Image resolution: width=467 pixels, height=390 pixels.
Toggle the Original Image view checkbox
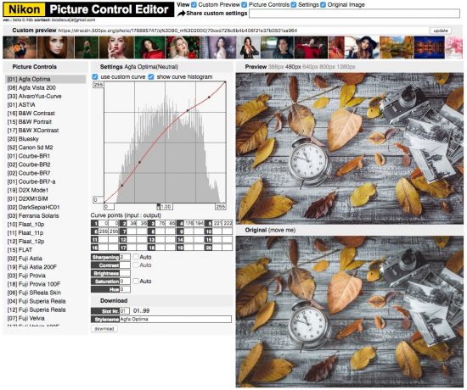323,5
